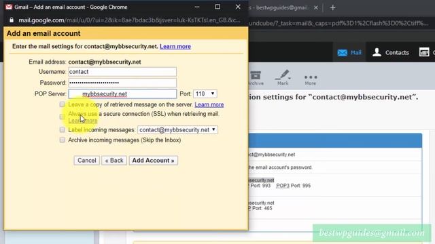
Task: Click the mail.google.com address bar URL
Action: (x=129, y=20)
